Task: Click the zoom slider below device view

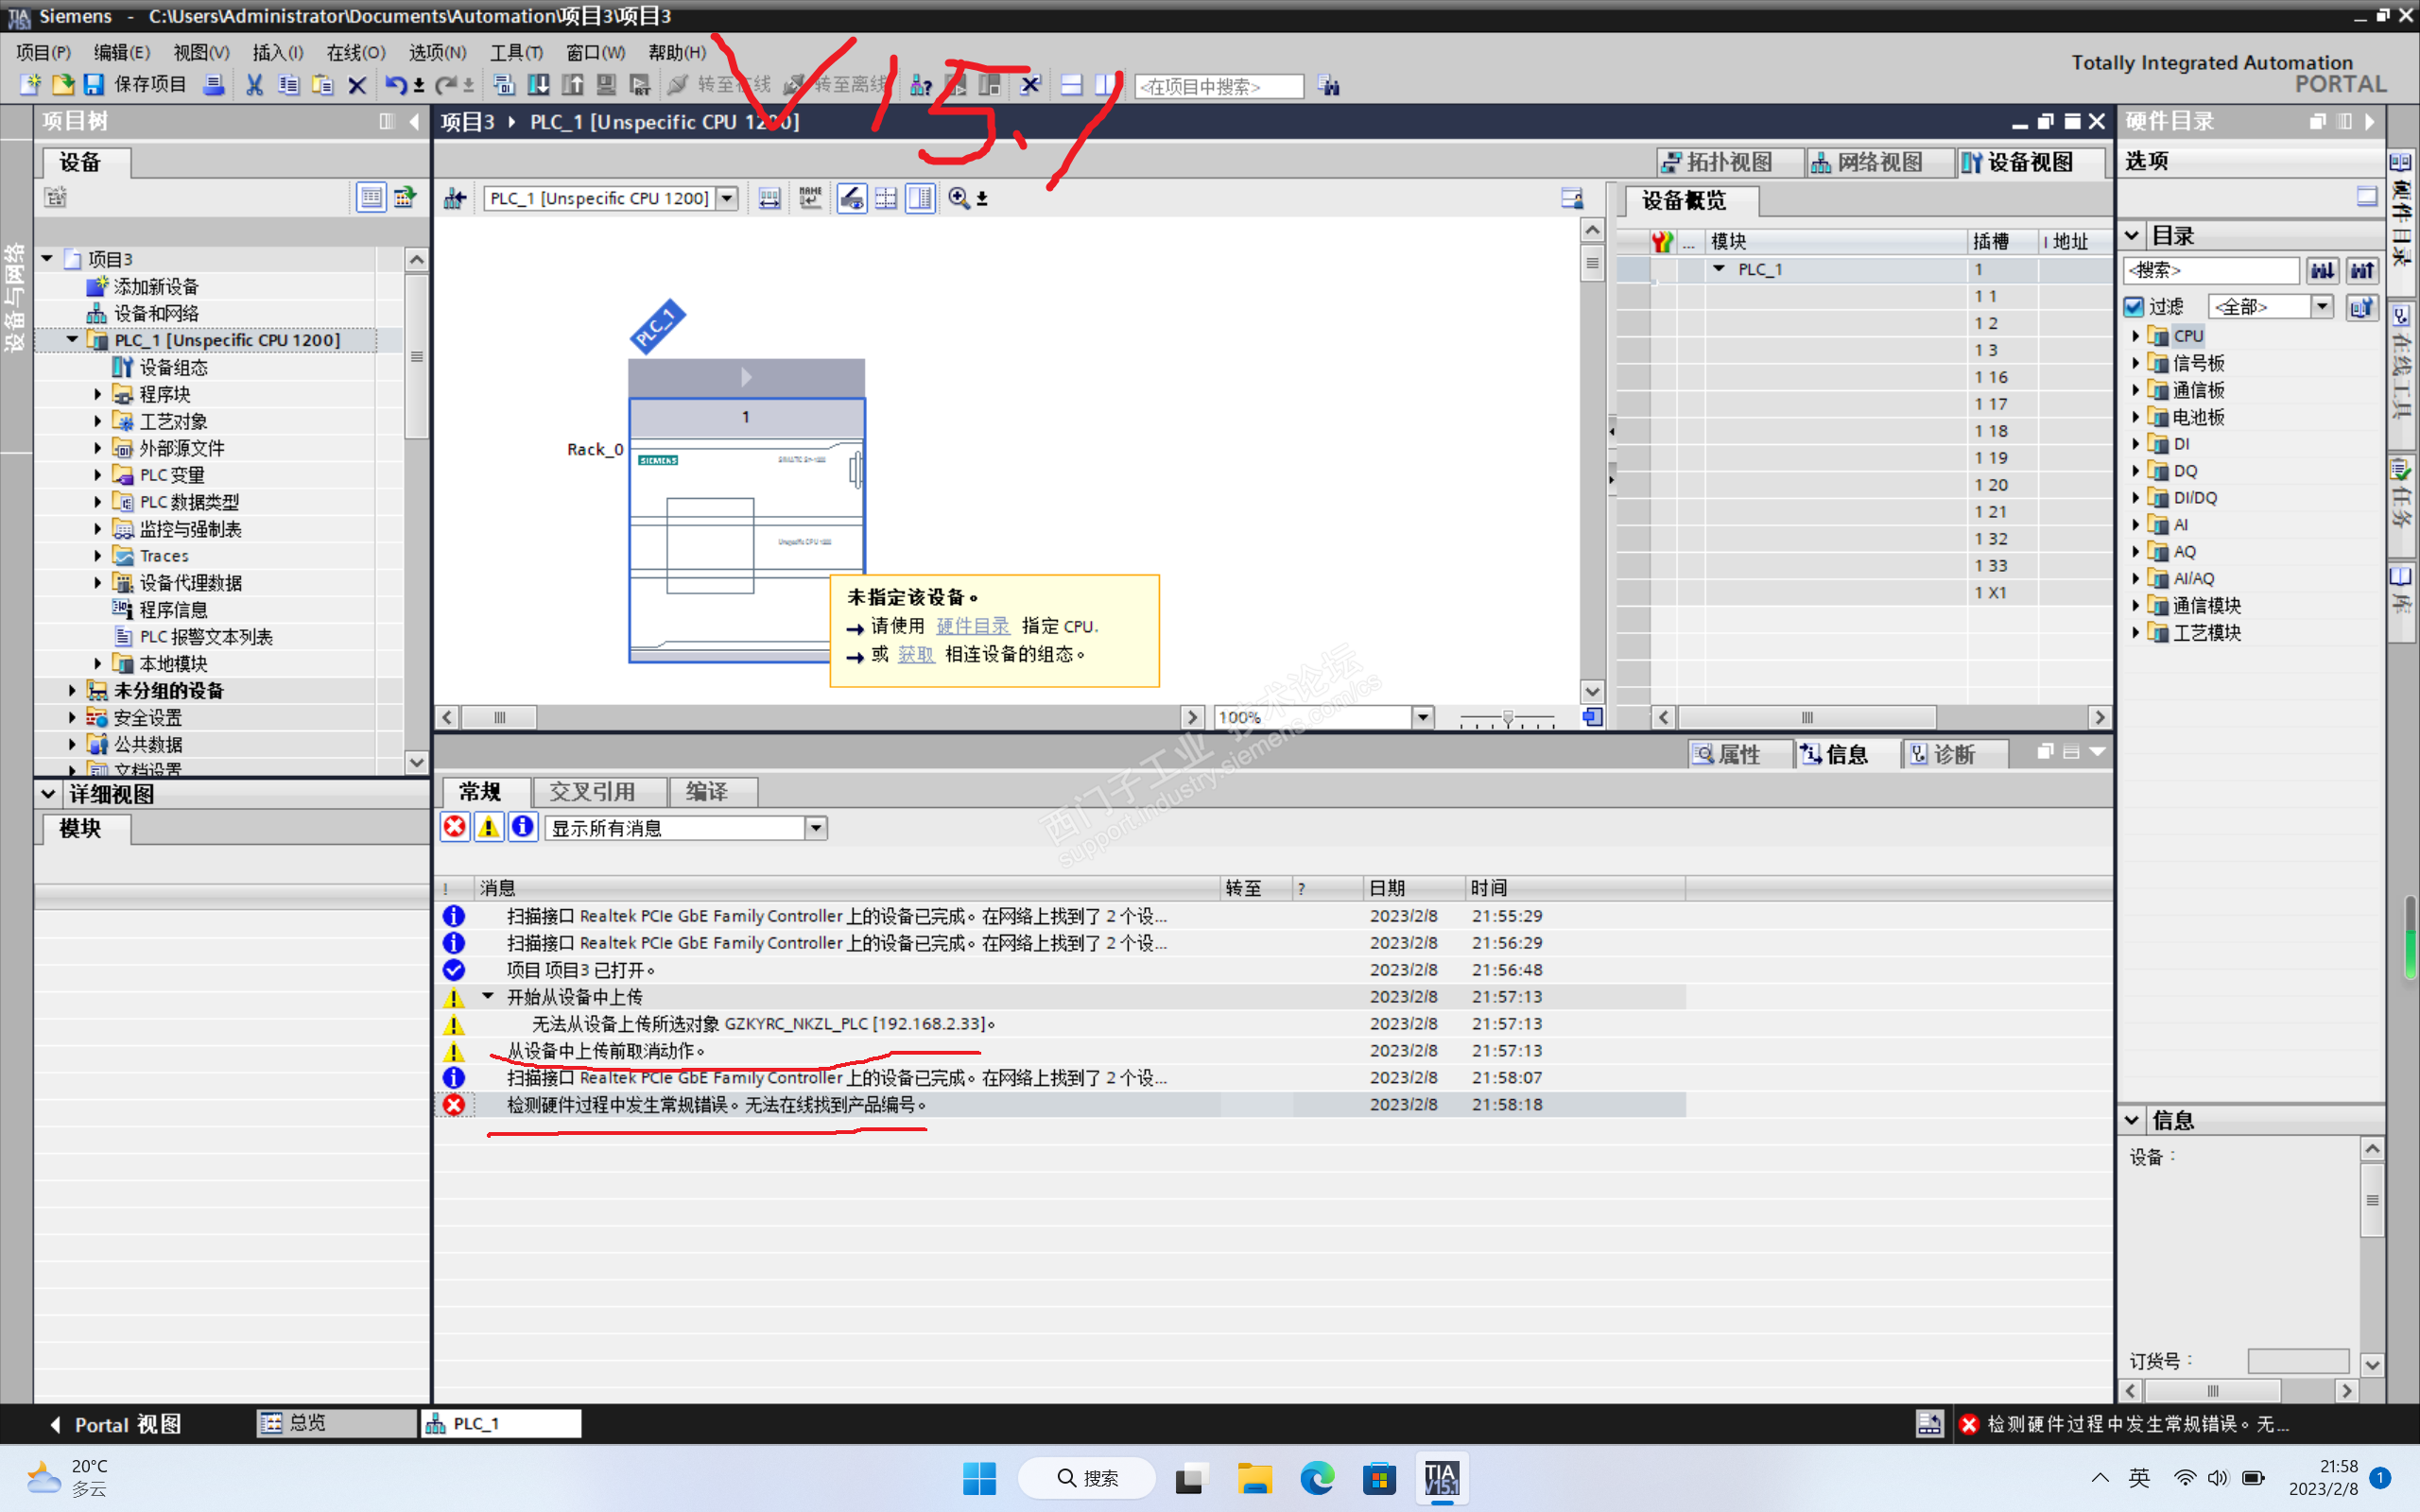Action: coord(1507,717)
